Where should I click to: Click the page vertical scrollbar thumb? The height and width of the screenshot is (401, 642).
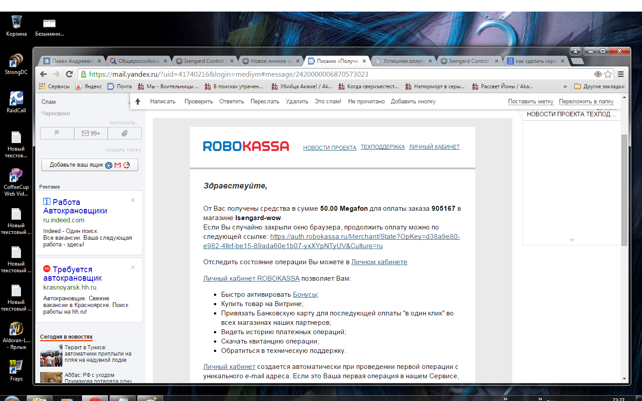624,189
